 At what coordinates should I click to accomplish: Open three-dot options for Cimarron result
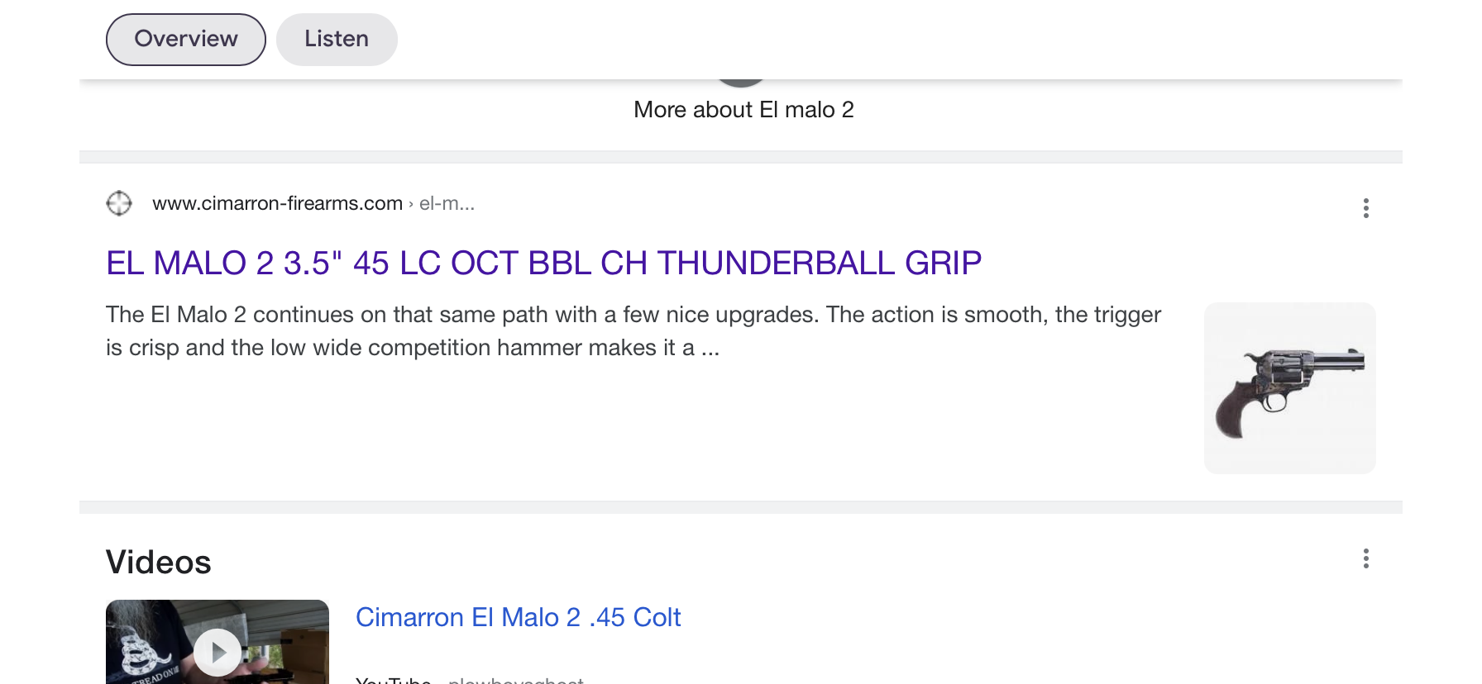(1365, 208)
